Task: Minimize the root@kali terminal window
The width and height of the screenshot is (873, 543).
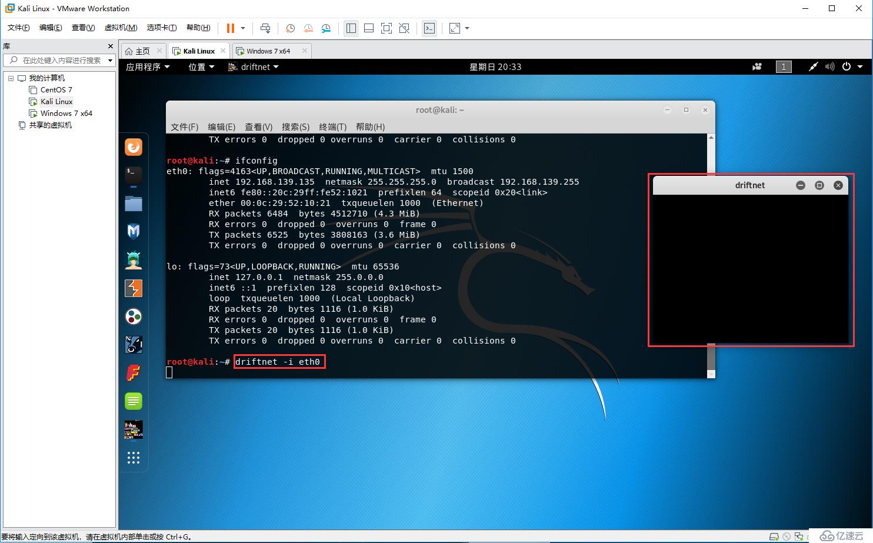Action: (667, 110)
